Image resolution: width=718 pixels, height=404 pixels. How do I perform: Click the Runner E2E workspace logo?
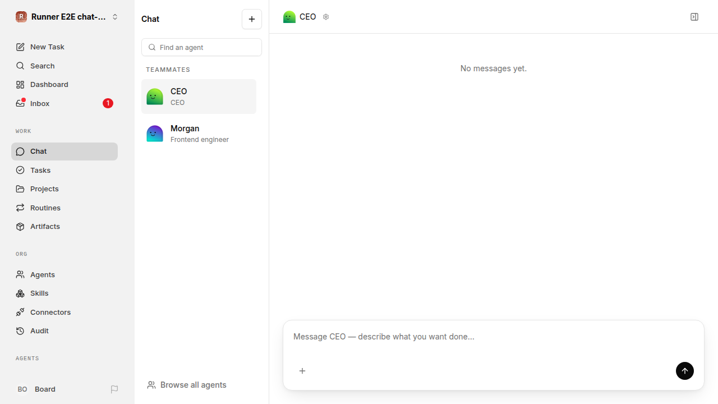tap(21, 17)
